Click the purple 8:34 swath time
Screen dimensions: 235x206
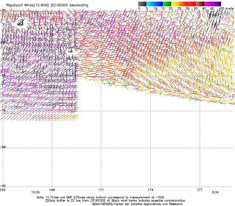click(215, 192)
